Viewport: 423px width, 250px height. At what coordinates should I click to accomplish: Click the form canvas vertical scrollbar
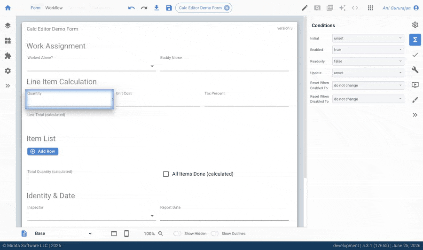(x=305, y=97)
